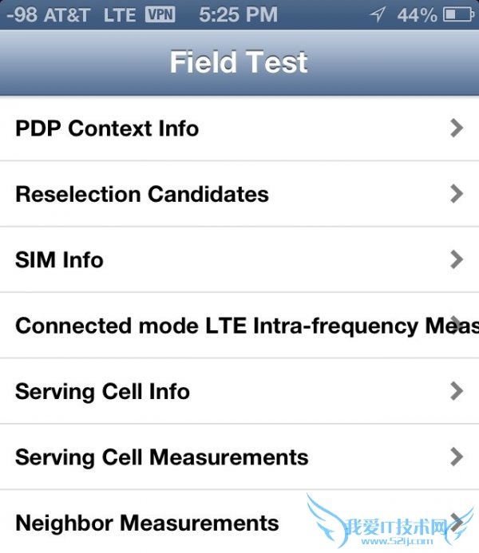The width and height of the screenshot is (479, 553).
Task: Expand PDP Context Info chevron
Action: tap(457, 128)
